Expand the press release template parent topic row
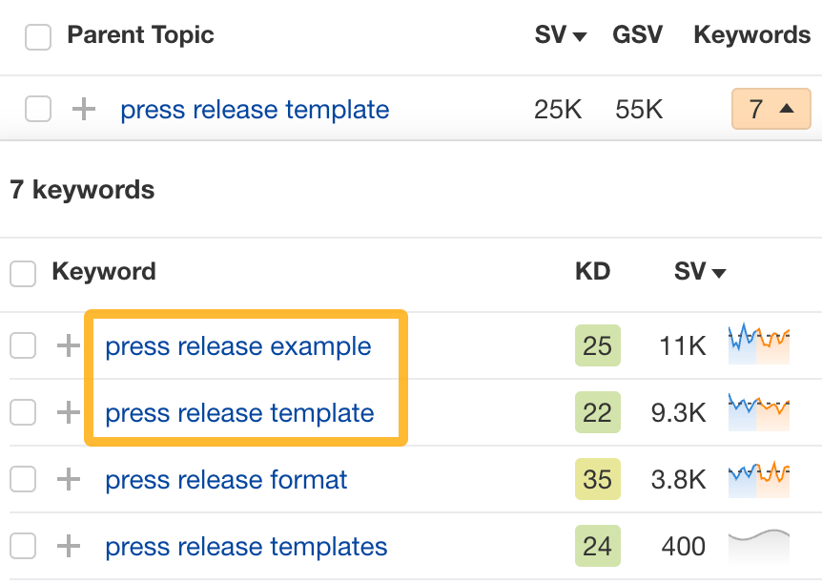Viewport: 822px width, 584px height. tap(83, 109)
